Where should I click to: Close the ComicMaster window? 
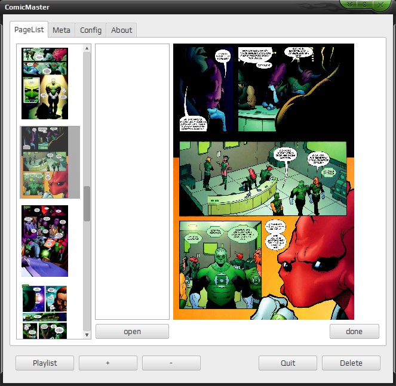(380, 4)
